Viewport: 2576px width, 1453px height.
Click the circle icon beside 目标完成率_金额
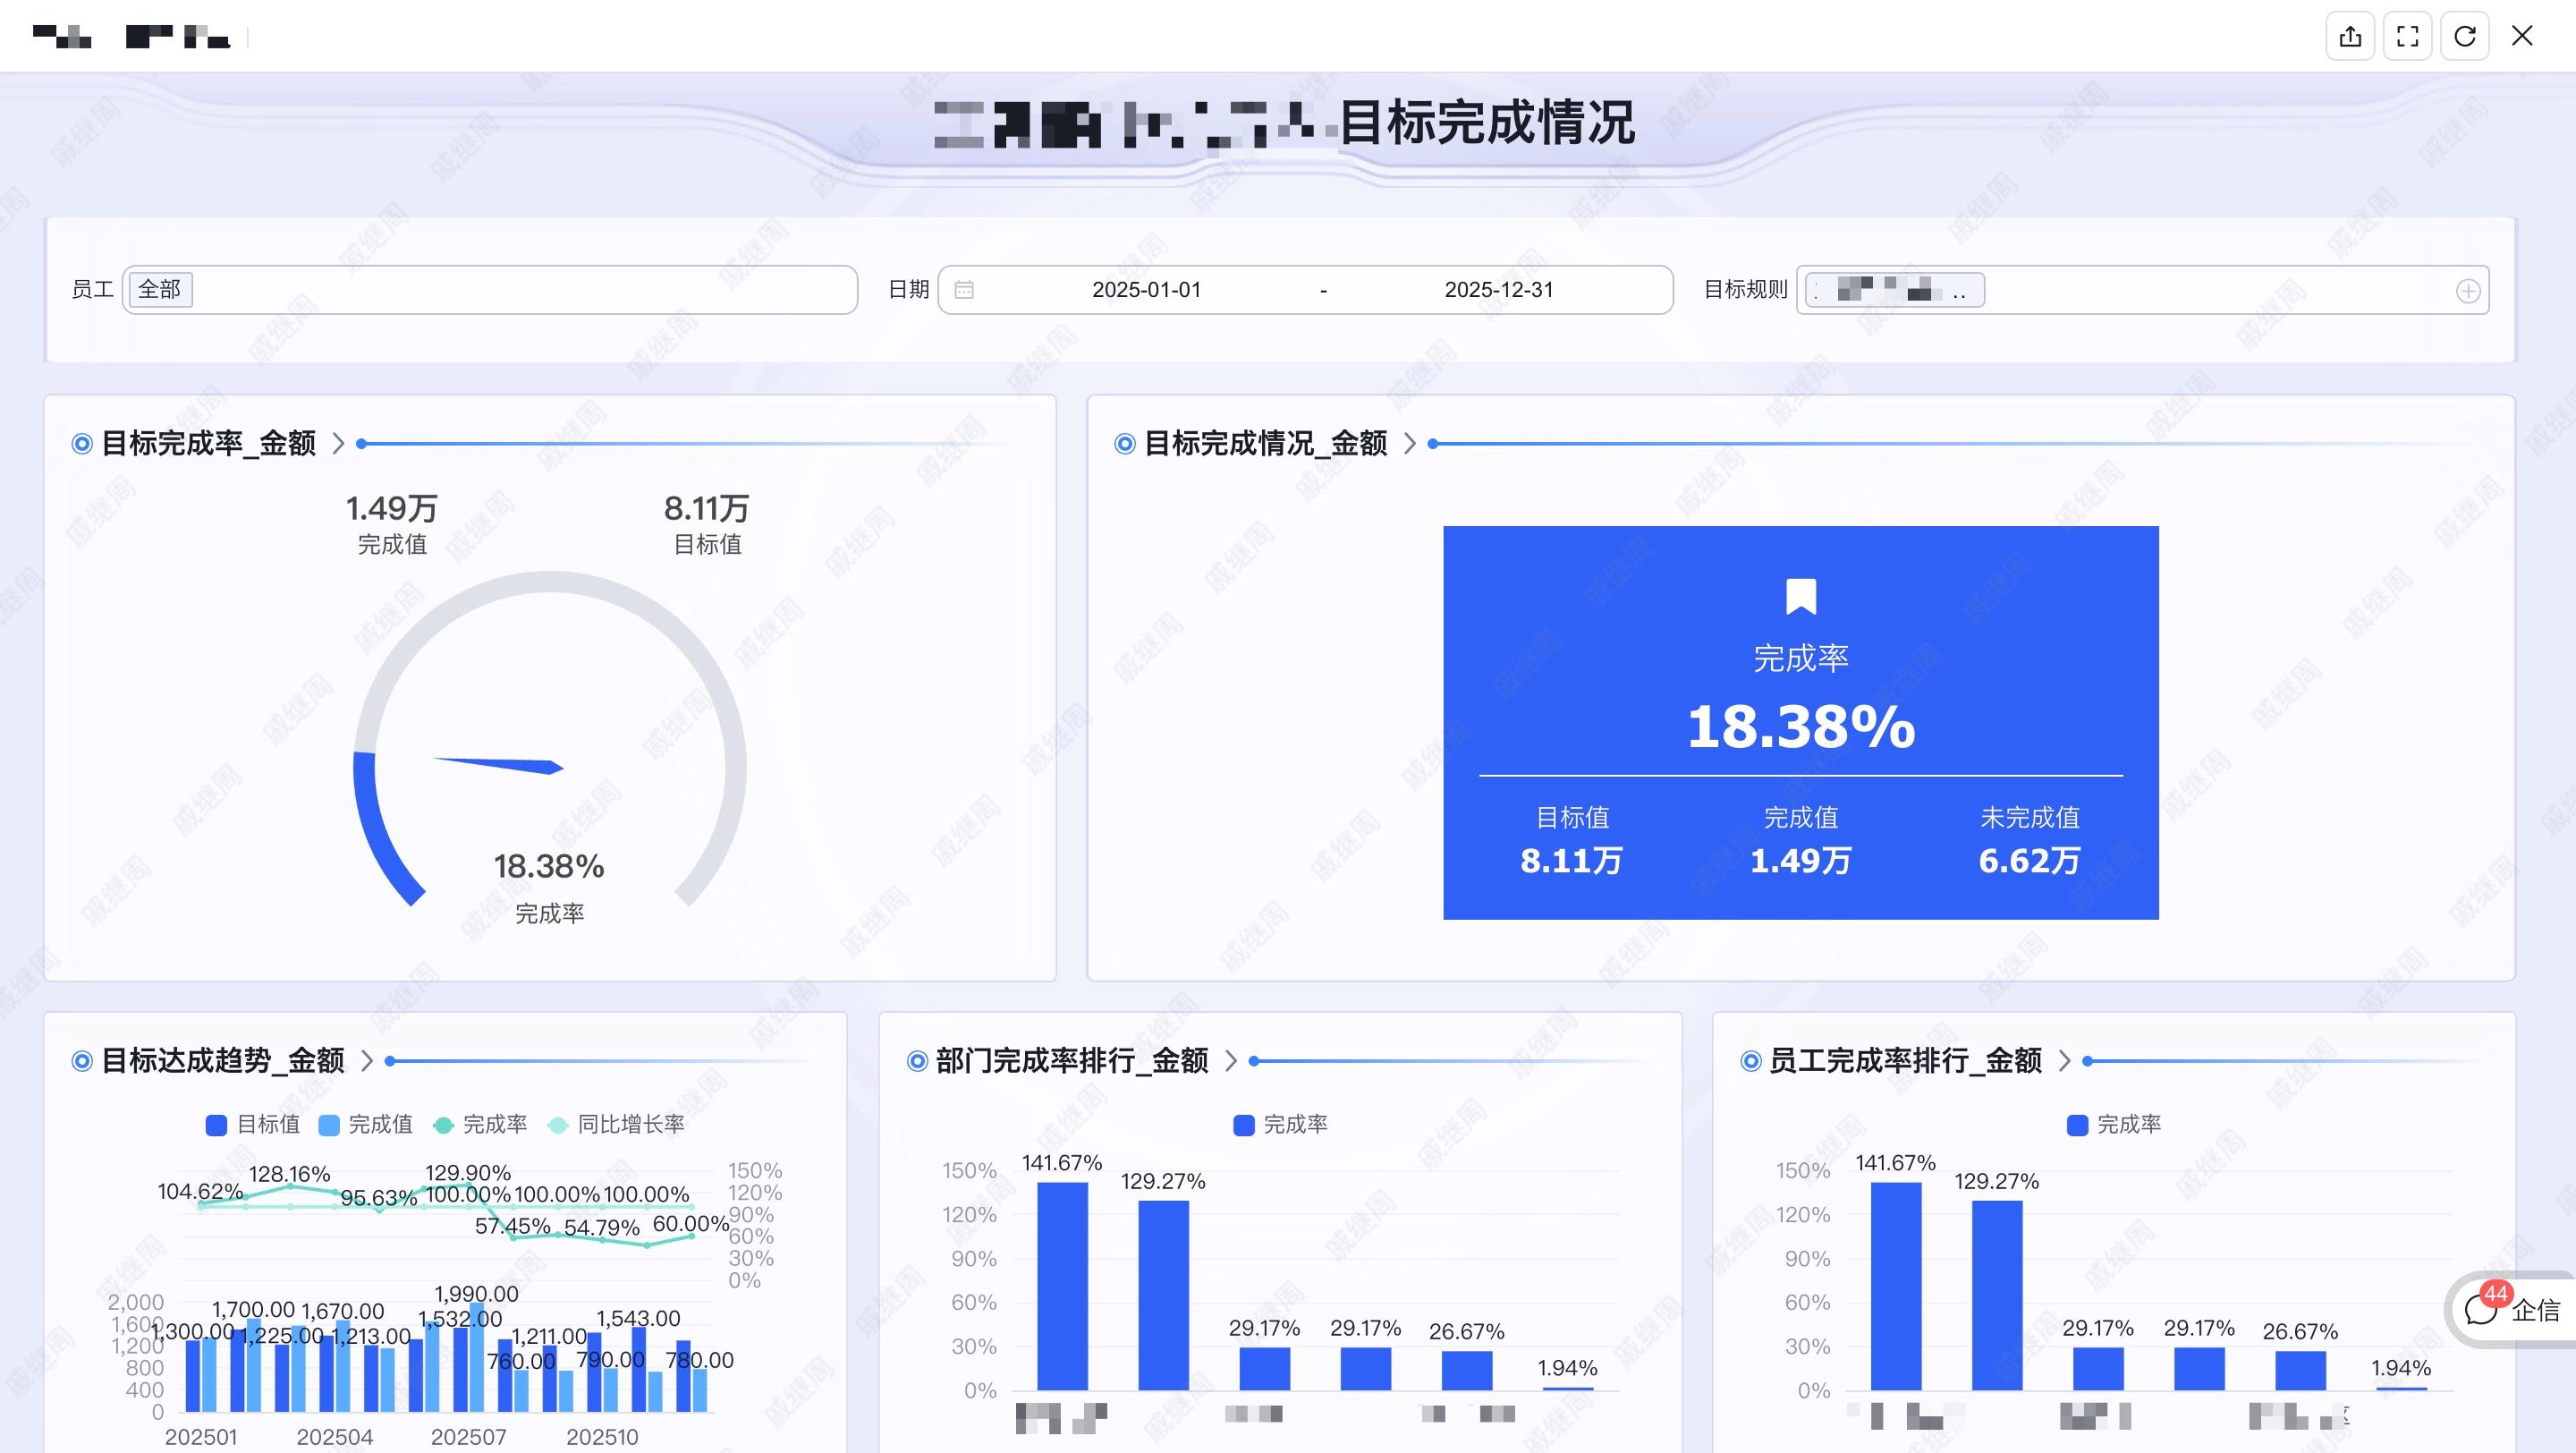pyautogui.click(x=82, y=444)
